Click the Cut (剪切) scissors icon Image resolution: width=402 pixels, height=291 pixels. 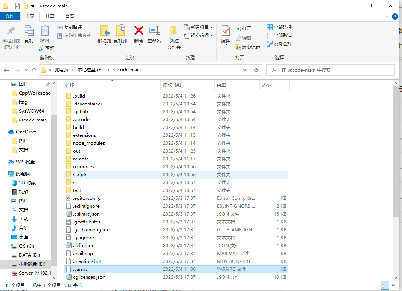42,48
